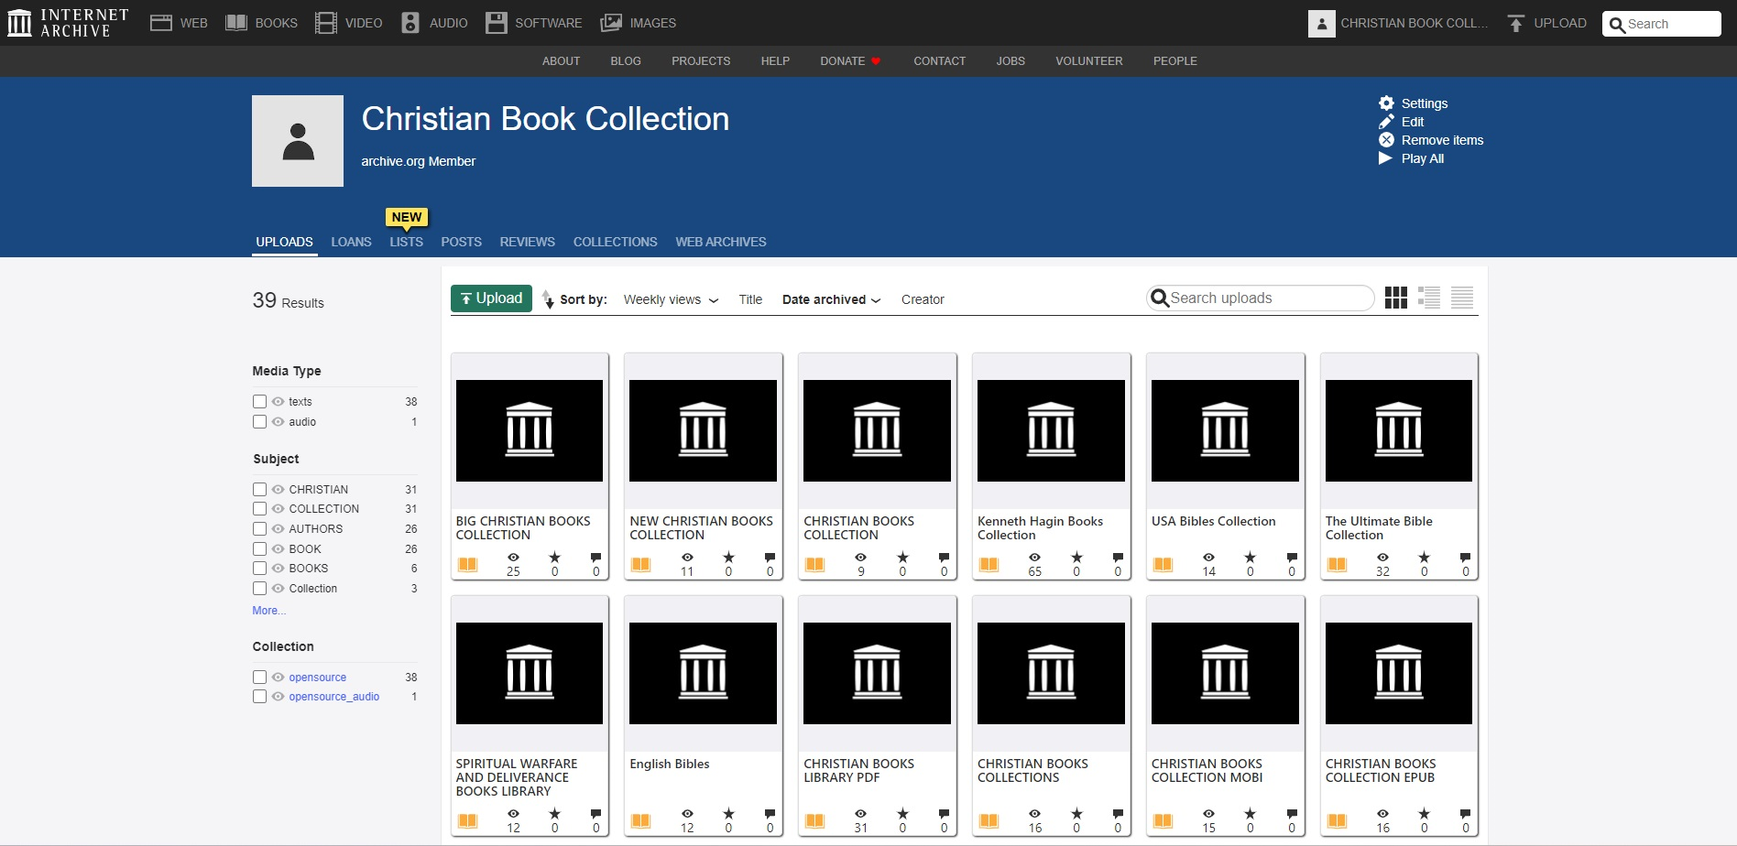Check the COLLECTION subject filter
This screenshot has height=846, width=1737.
[x=259, y=509]
